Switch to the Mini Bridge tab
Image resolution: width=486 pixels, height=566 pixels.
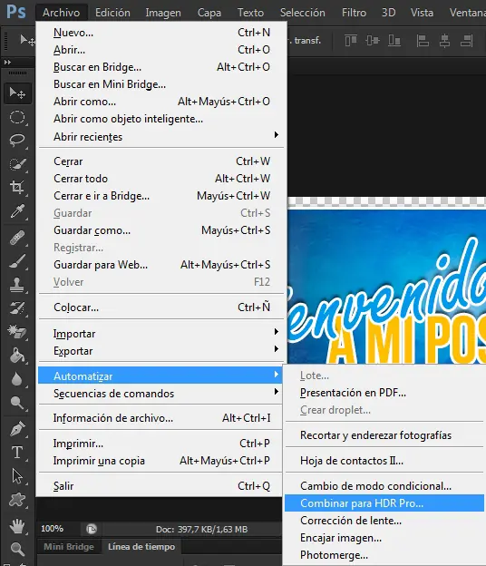pos(69,547)
